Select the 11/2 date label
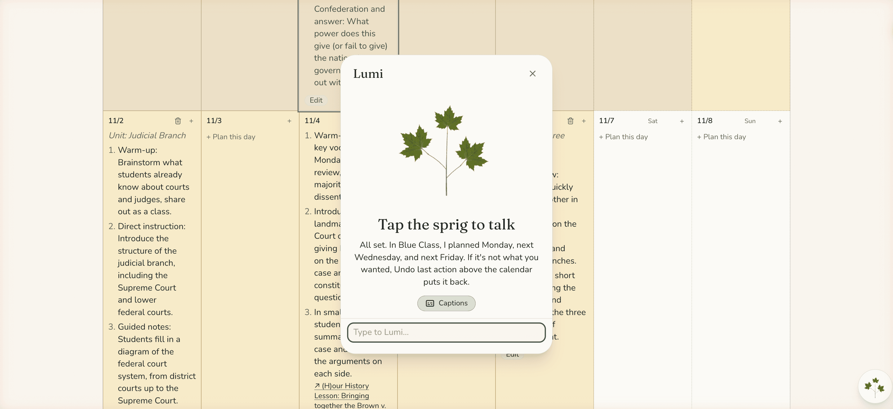 point(116,121)
